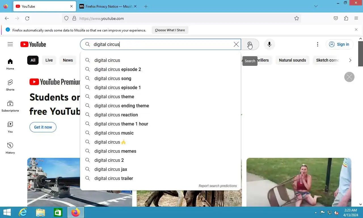This screenshot has height=218, width=363.
Task: Show site security padlock info
Action: pos(74,18)
